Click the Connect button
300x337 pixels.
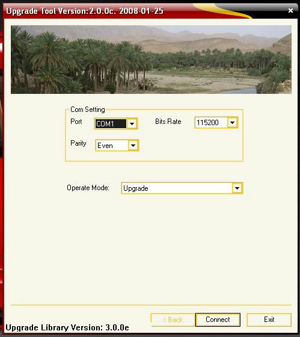[218, 320]
